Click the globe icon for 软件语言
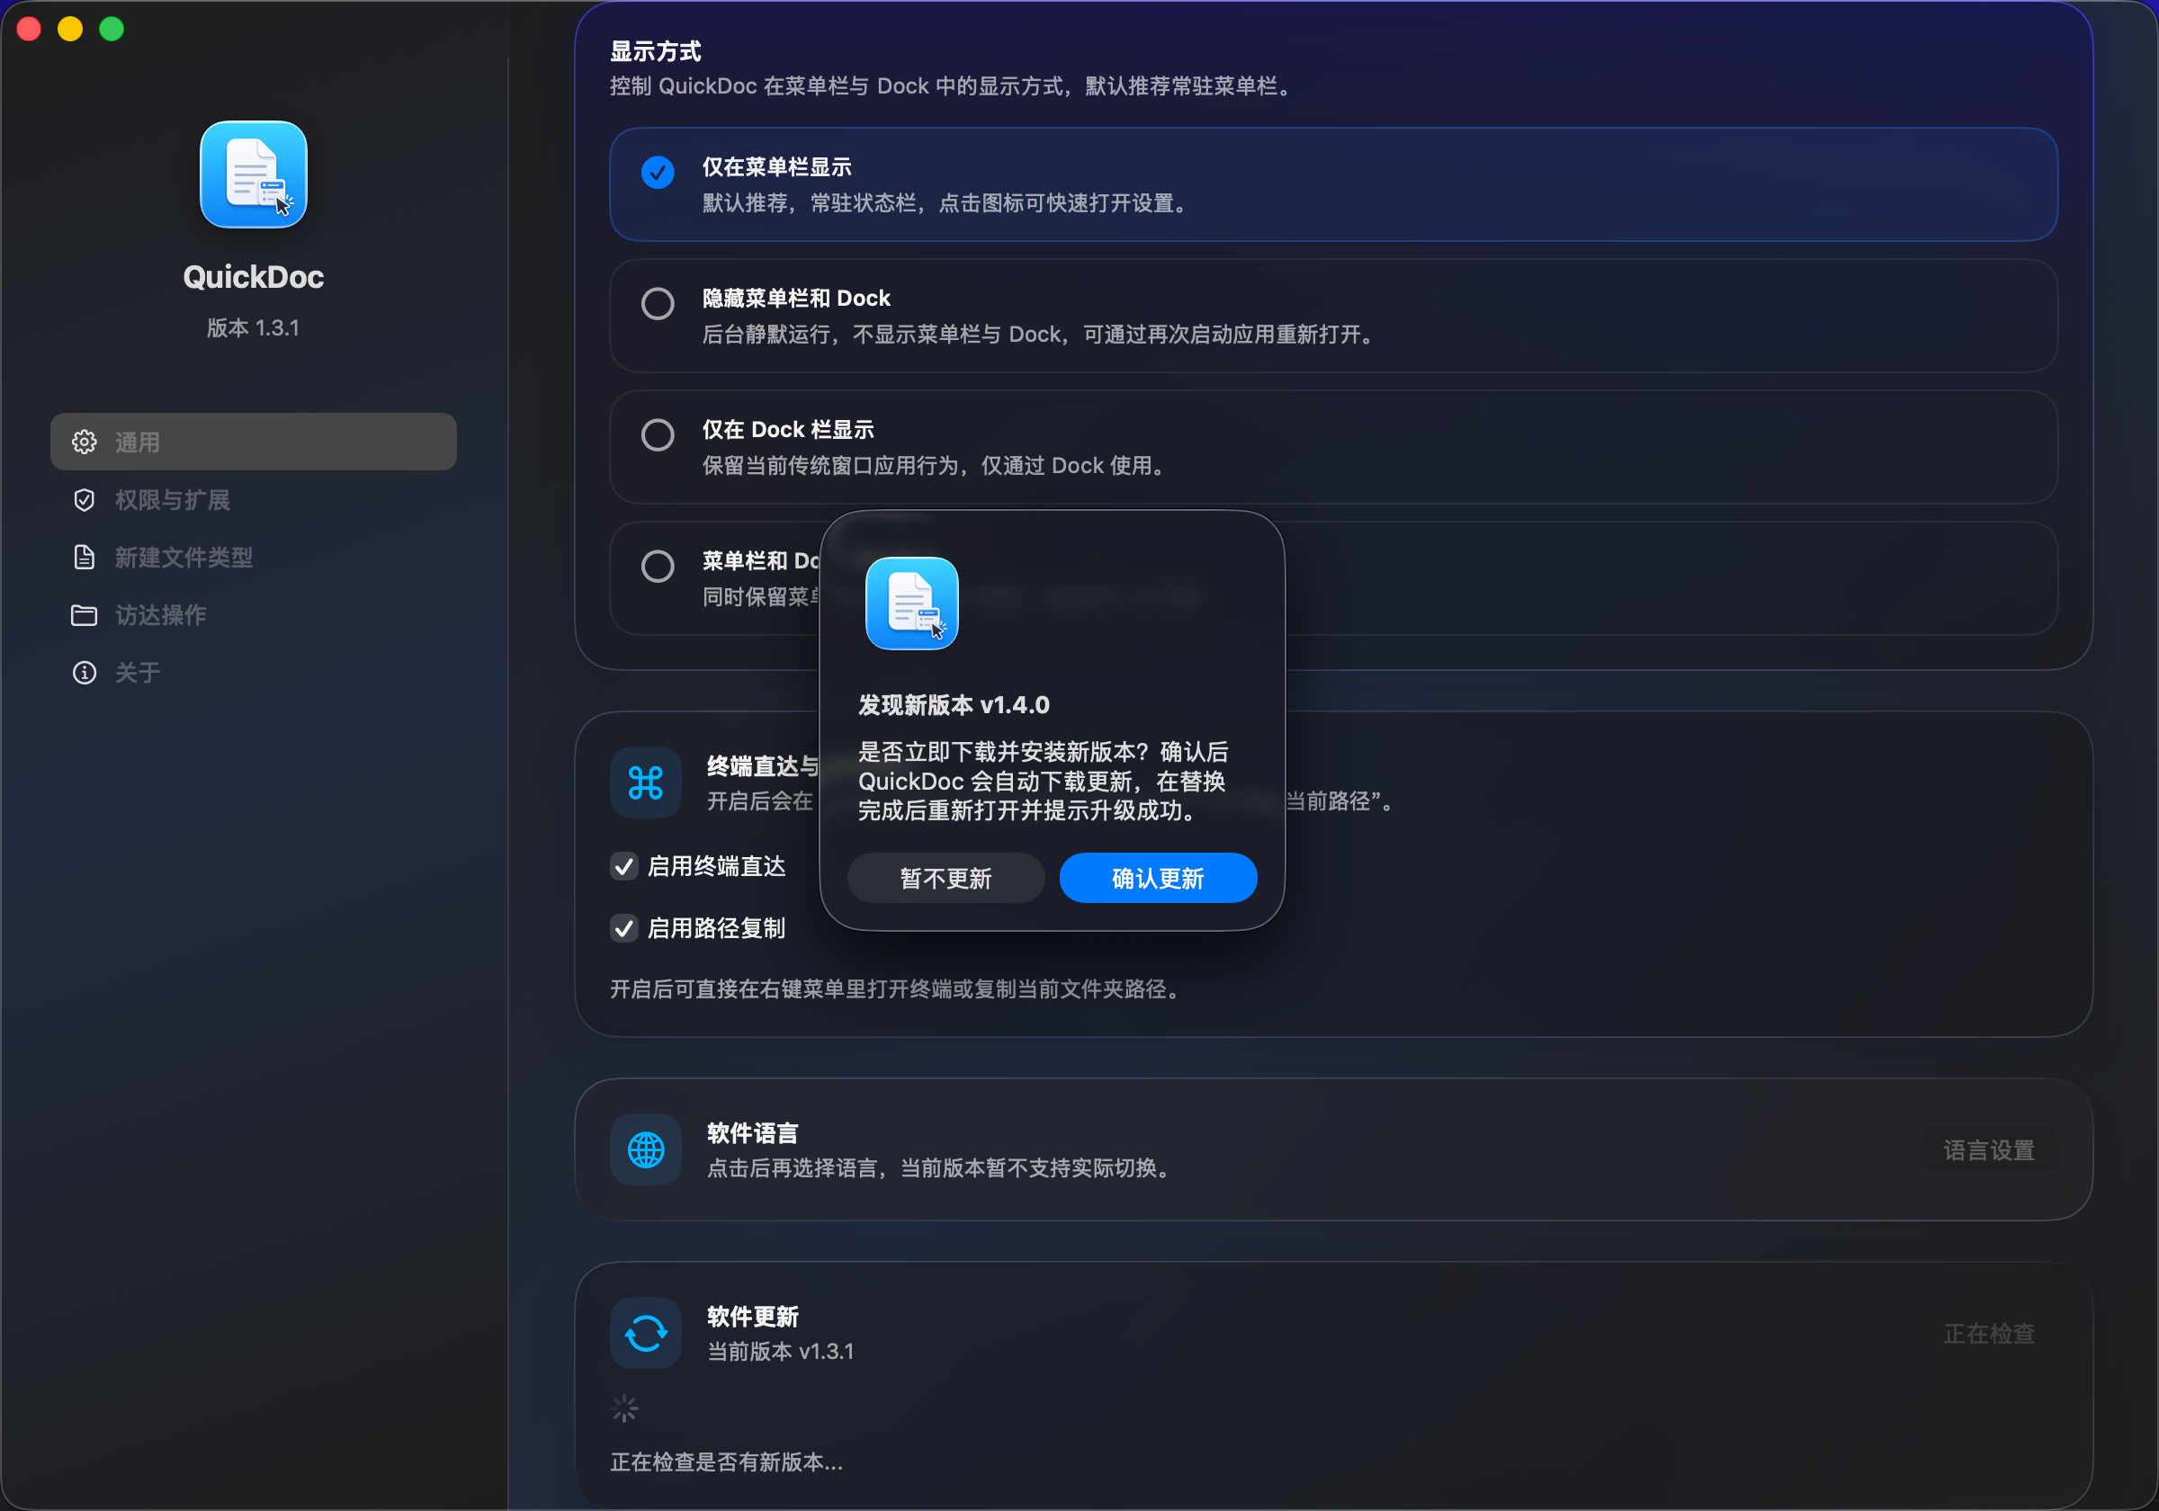This screenshot has height=1511, width=2159. click(x=646, y=1149)
